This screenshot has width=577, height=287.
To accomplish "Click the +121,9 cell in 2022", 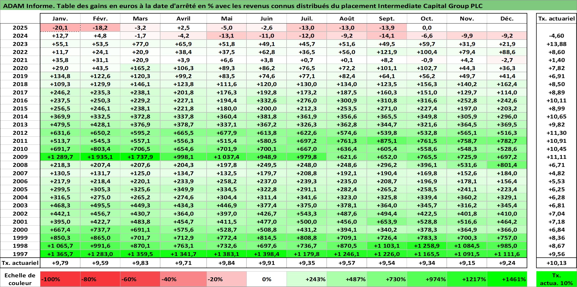I will click(387, 52).
